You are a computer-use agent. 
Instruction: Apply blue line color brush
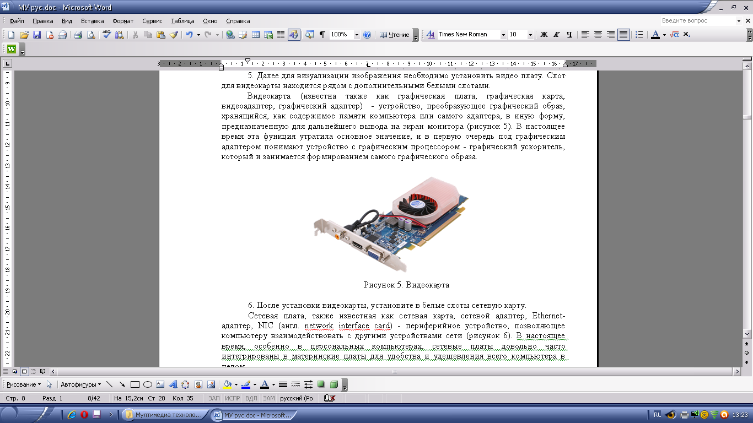tap(245, 384)
